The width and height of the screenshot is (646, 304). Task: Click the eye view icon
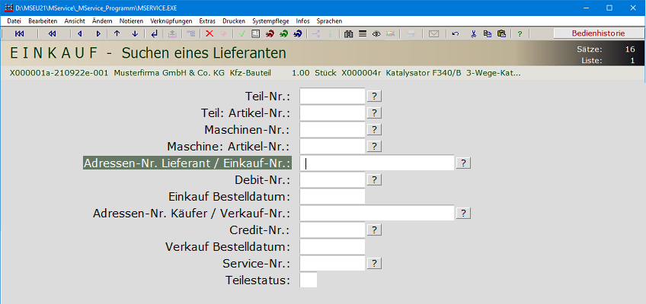click(376, 33)
